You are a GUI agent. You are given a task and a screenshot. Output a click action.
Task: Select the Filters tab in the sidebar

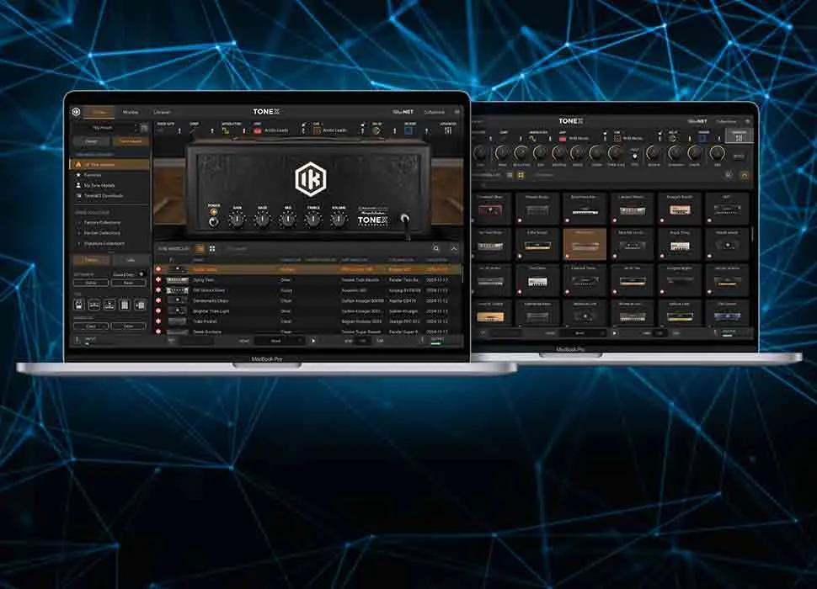[x=91, y=260]
